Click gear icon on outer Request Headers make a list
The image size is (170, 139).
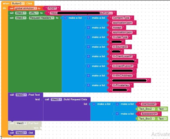pos(65,18)
